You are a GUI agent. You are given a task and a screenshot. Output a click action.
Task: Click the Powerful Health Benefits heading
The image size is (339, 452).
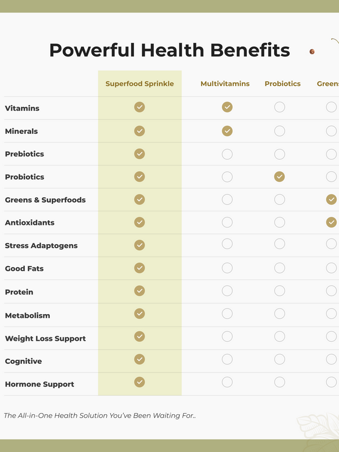click(169, 50)
